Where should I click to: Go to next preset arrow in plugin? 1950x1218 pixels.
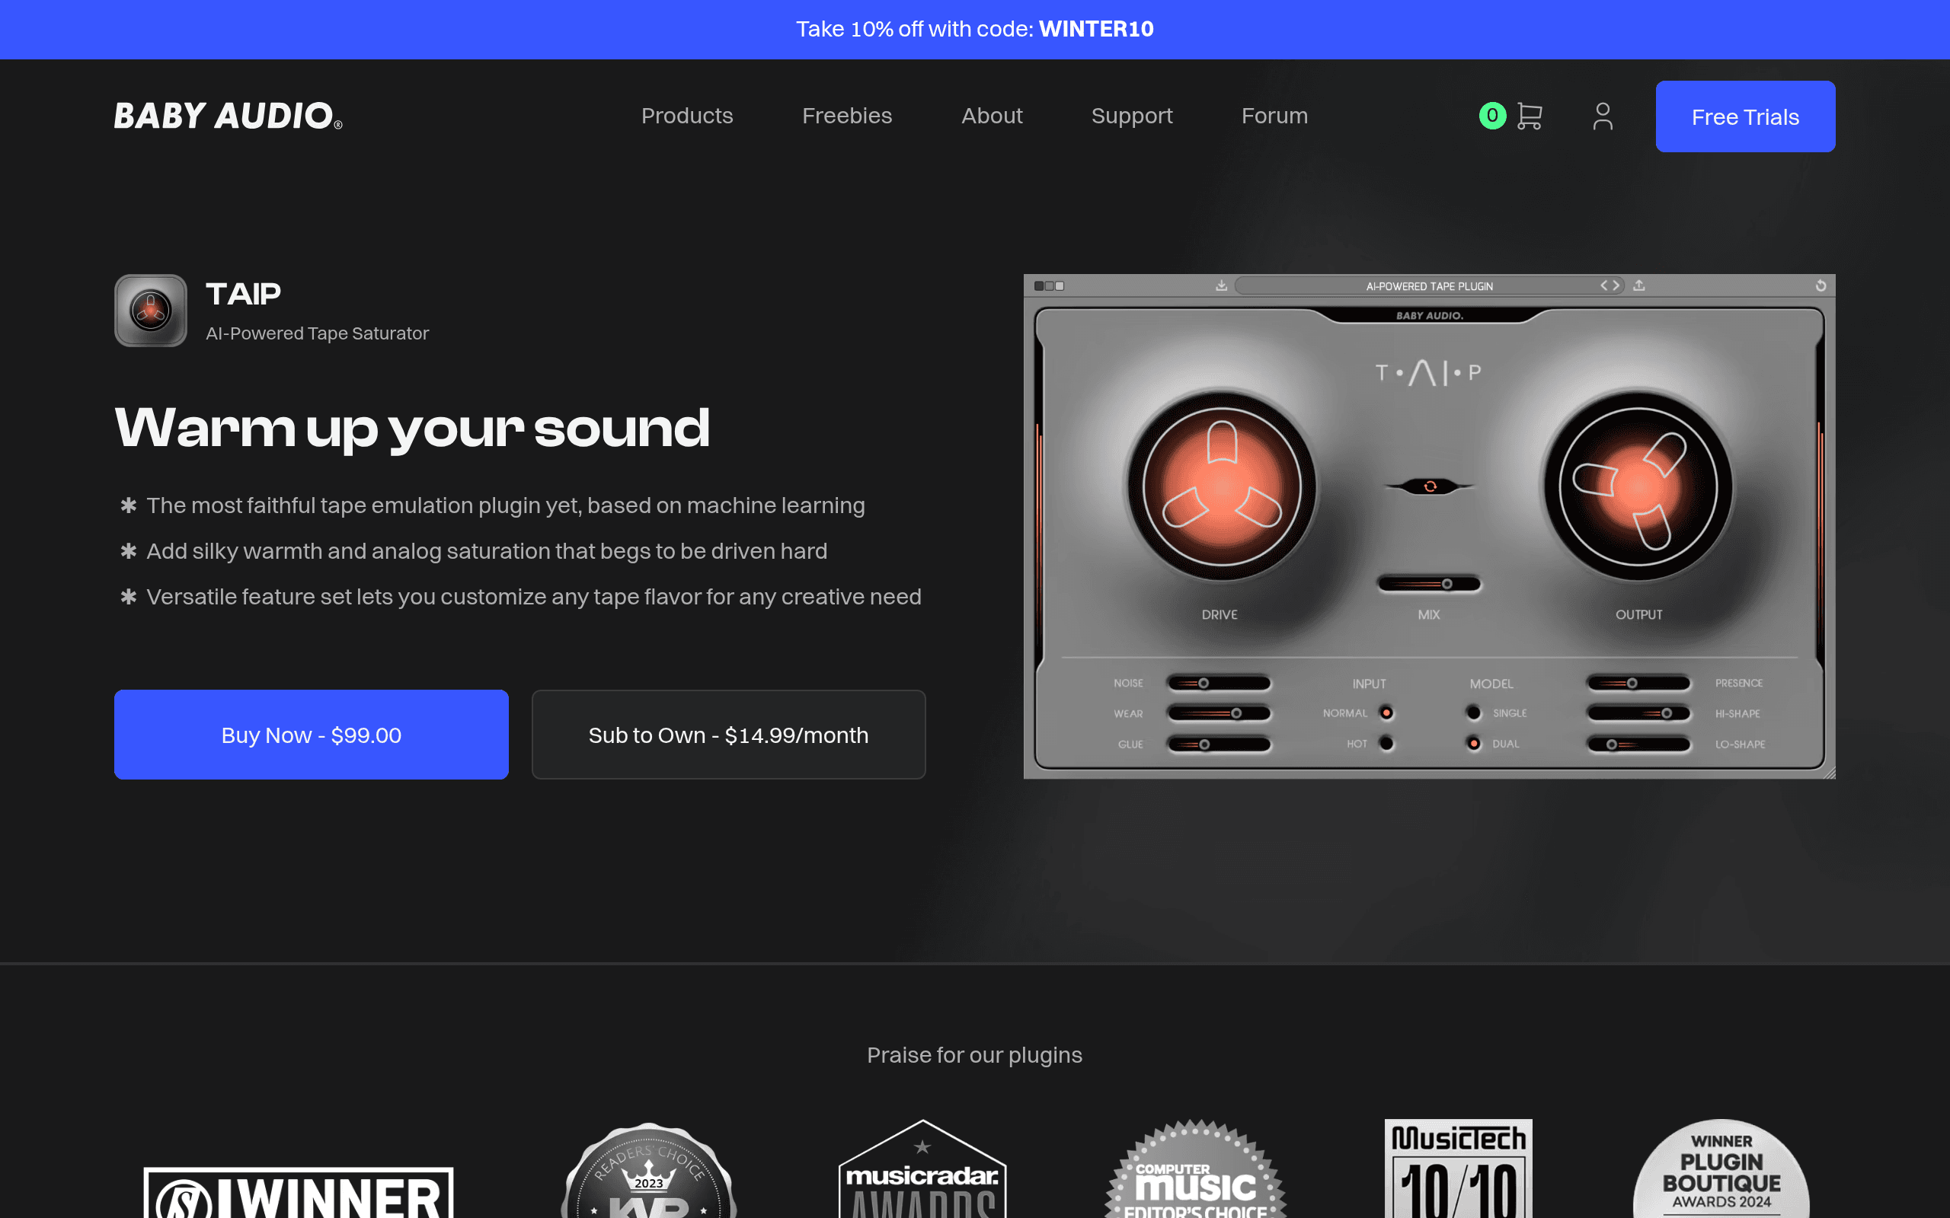[x=1616, y=285]
